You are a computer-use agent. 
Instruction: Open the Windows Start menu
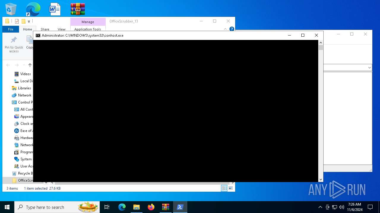point(7,207)
